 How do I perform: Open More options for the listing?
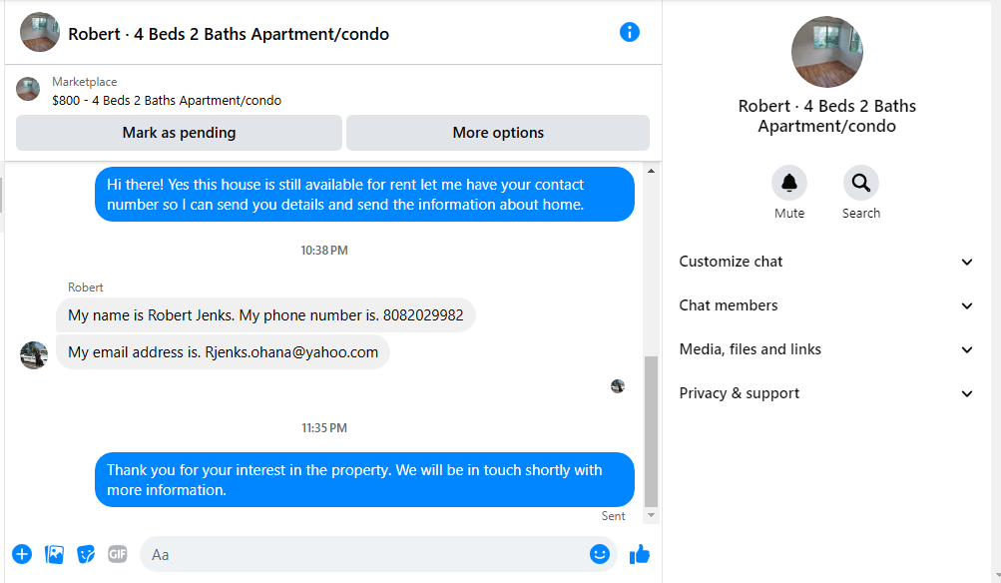[x=498, y=133]
